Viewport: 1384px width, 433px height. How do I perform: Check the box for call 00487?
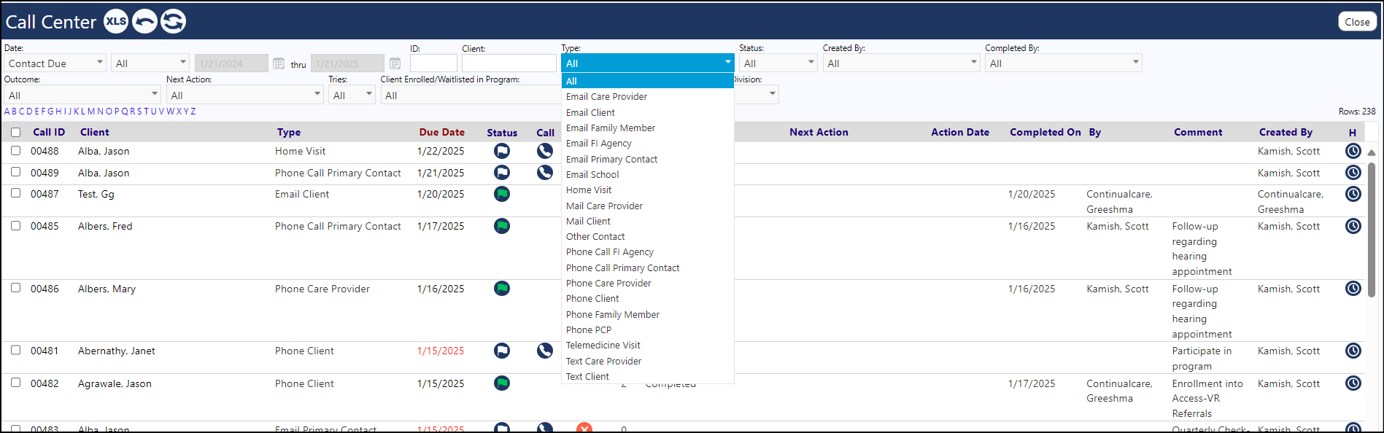point(16,193)
